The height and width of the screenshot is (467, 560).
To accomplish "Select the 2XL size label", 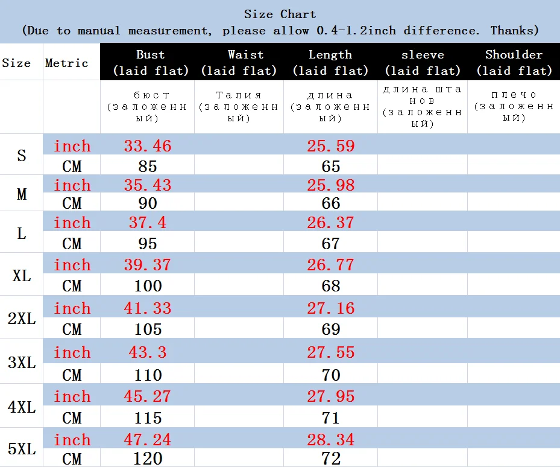I will (x=22, y=318).
